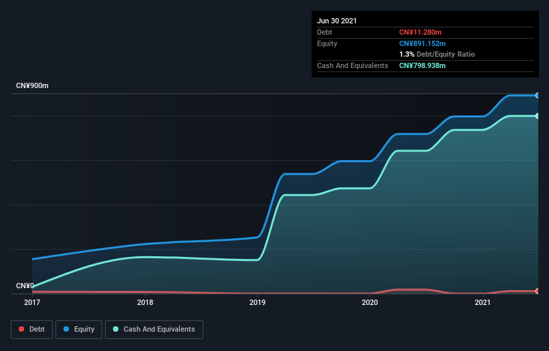
Task: Click the CN¥900m axis label
Action: [x=32, y=85]
